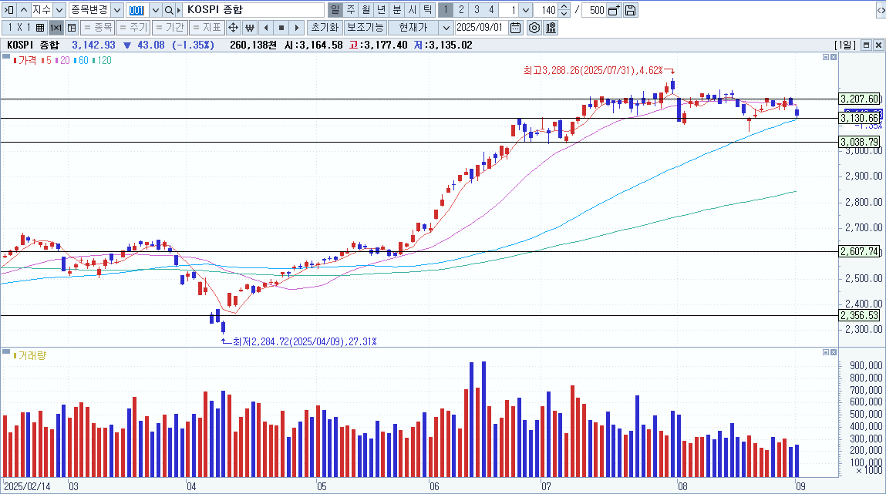Click the 5 moving average legend
The image size is (886, 494).
47,60
